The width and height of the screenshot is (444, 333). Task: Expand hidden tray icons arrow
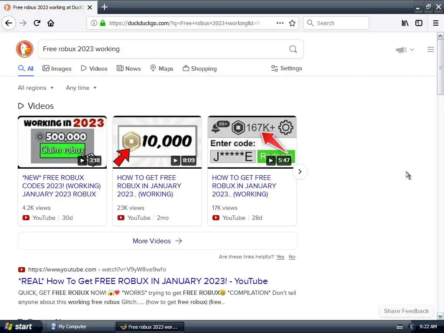(412, 327)
